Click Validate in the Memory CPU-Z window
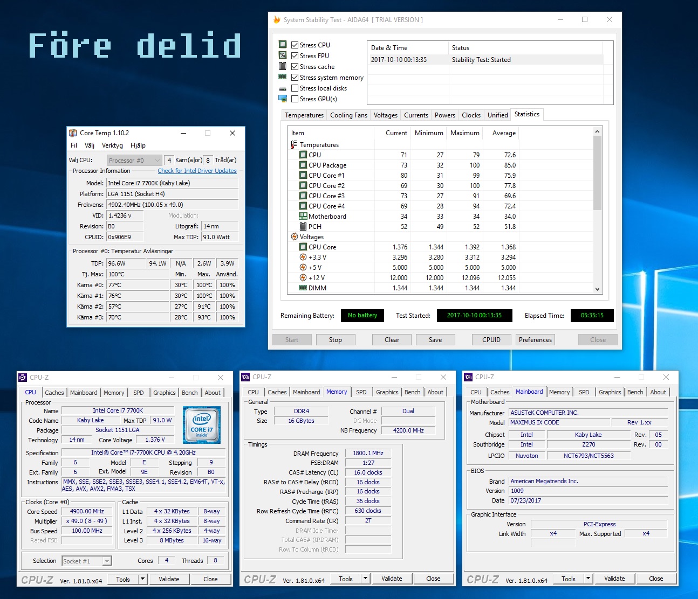This screenshot has height=599, width=698. point(392,579)
